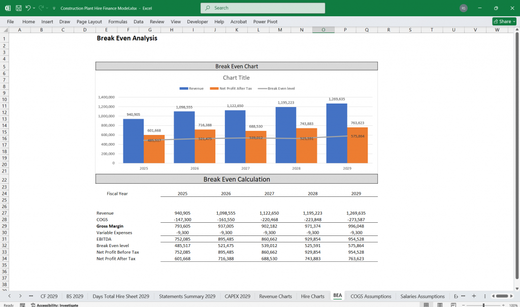Undo the last action
Viewport: 520px width, 307px height.
point(28,8)
